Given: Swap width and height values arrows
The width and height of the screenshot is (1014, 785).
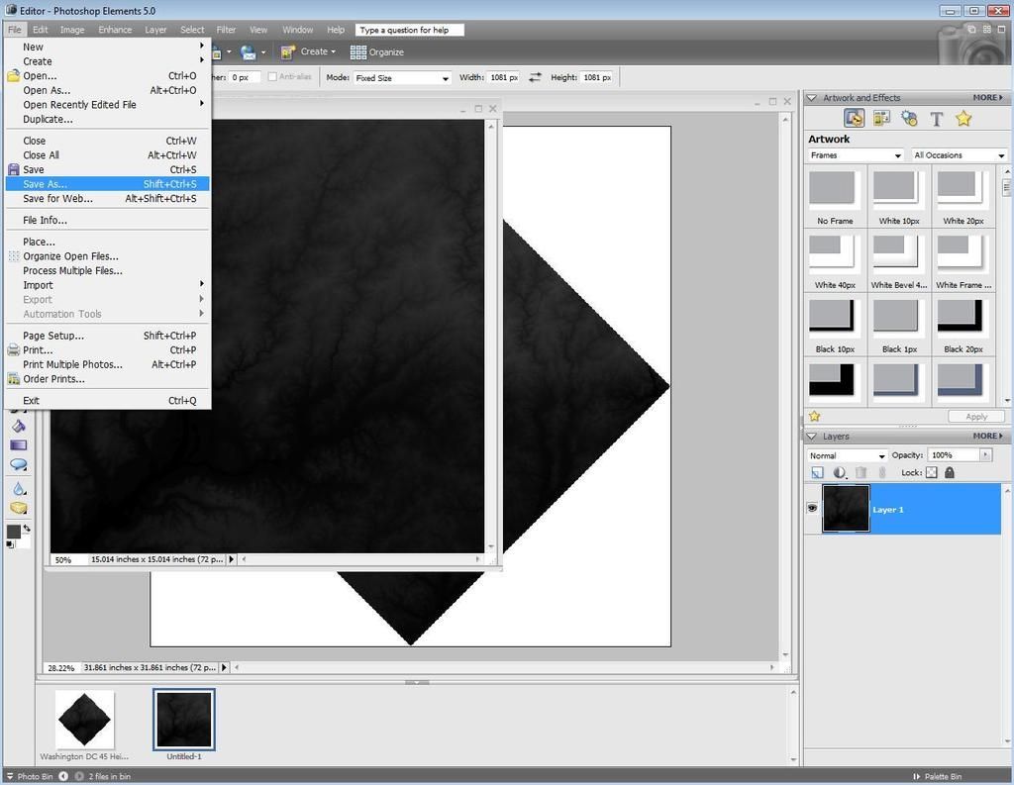Looking at the screenshot, I should [535, 77].
